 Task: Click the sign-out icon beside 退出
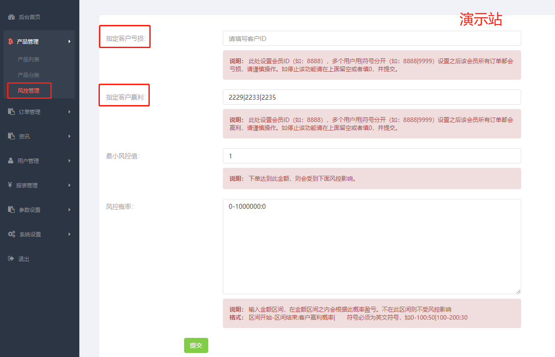click(11, 259)
